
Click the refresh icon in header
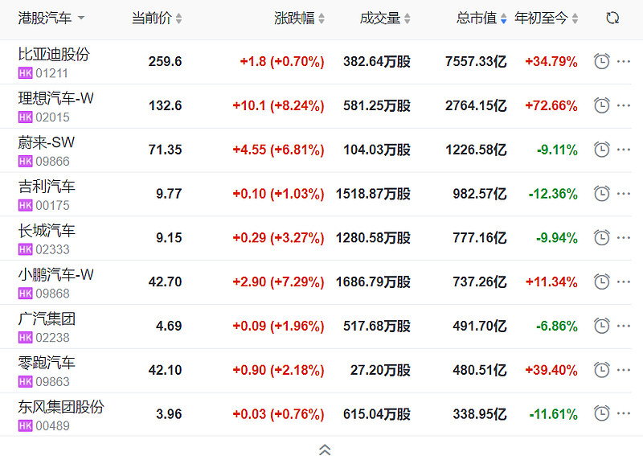pyautogui.click(x=612, y=18)
